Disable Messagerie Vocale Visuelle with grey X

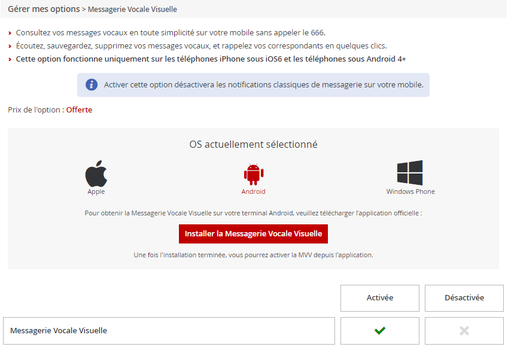pos(464,330)
